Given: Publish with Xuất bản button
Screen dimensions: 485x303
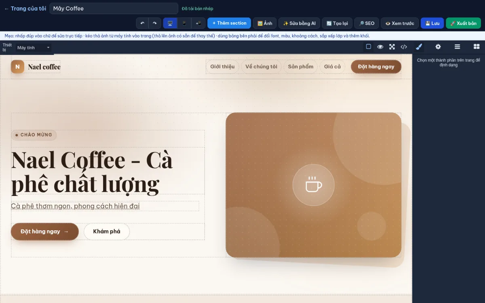Looking at the screenshot, I should pos(463,23).
